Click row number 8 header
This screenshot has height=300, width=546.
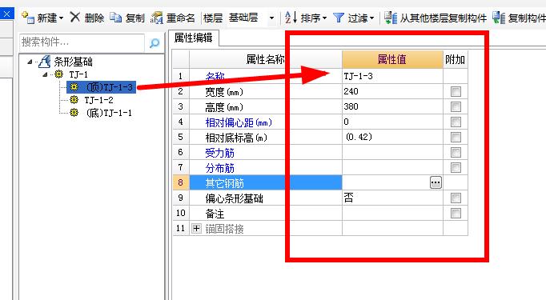coord(181,182)
